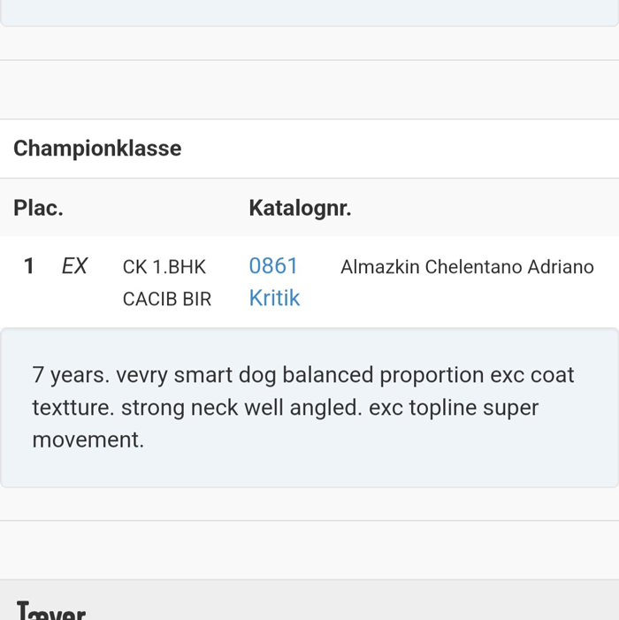The width and height of the screenshot is (619, 620).
Task: Open catalog number 0861 link
Action: [x=273, y=266]
